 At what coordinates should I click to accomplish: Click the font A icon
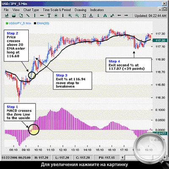(105, 15)
